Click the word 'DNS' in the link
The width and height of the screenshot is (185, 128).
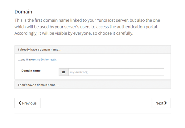point(43,59)
